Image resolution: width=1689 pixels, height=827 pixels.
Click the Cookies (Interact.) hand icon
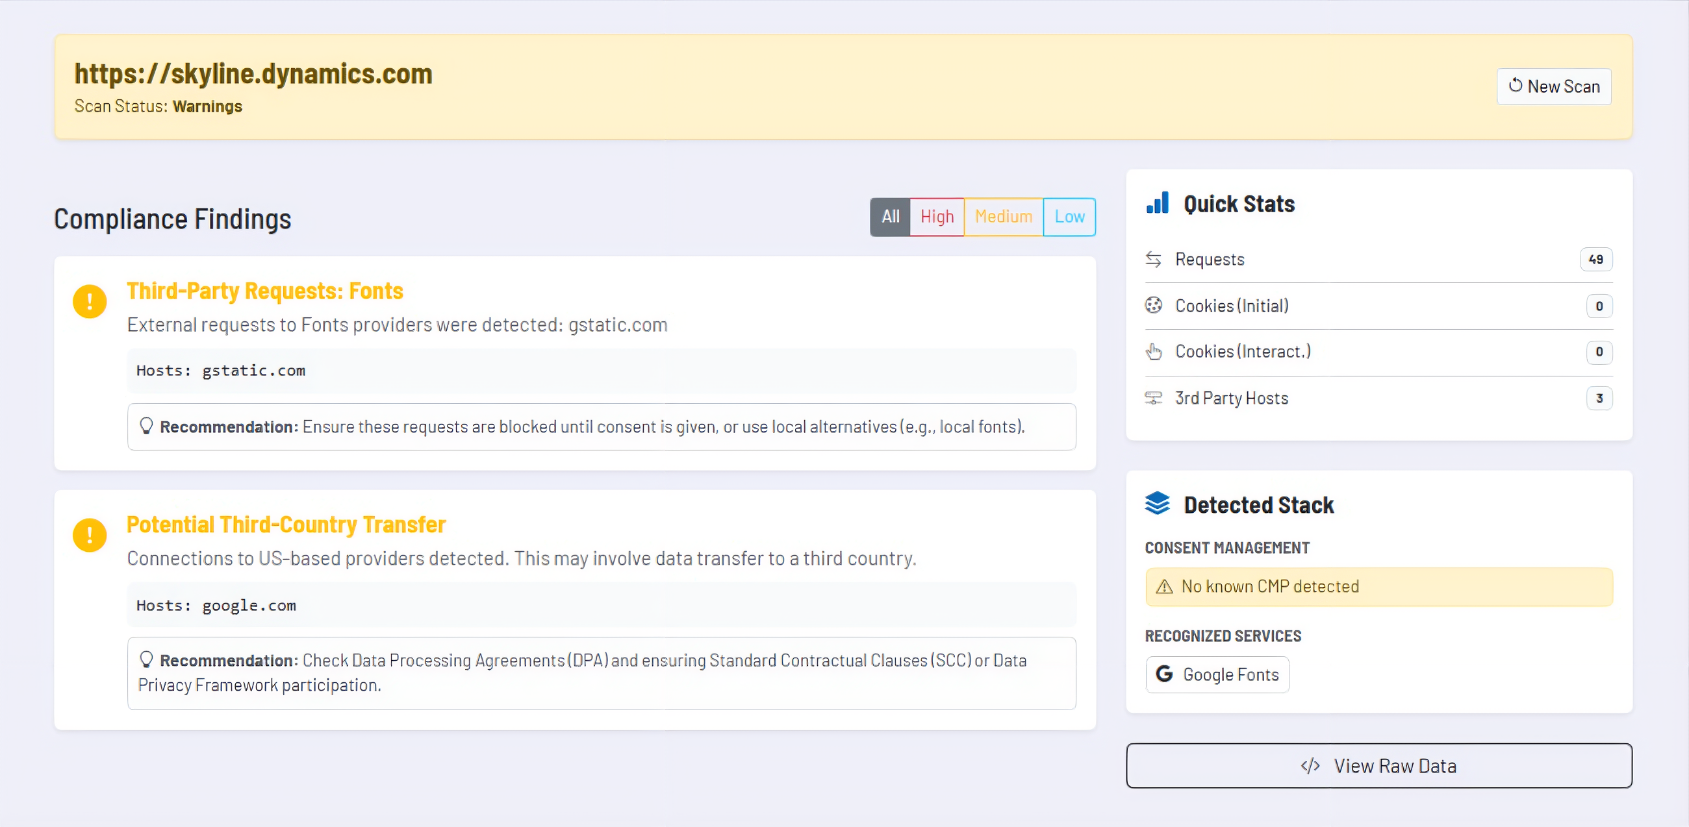1153,352
